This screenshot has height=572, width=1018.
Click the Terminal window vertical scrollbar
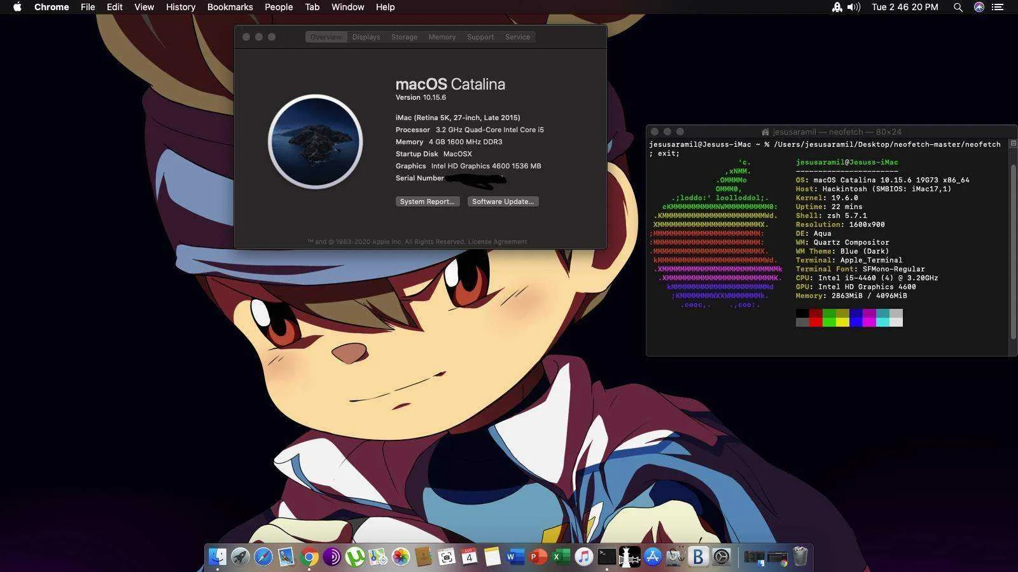click(1013, 251)
